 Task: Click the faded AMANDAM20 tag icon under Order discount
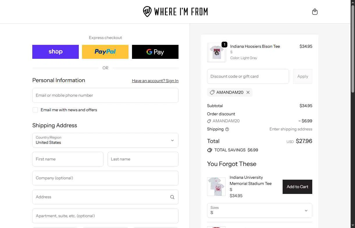(x=209, y=121)
